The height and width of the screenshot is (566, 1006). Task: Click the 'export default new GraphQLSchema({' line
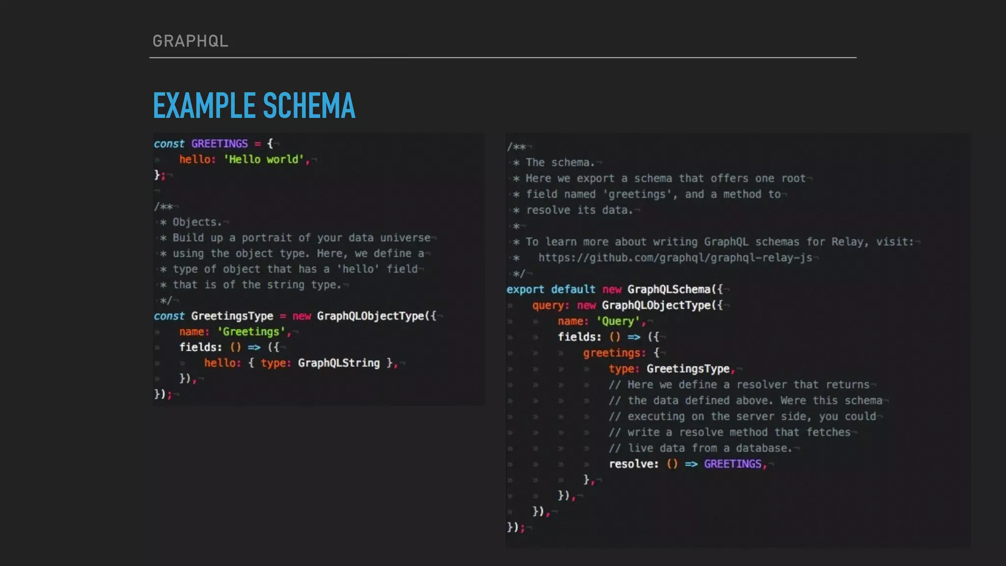click(x=615, y=289)
